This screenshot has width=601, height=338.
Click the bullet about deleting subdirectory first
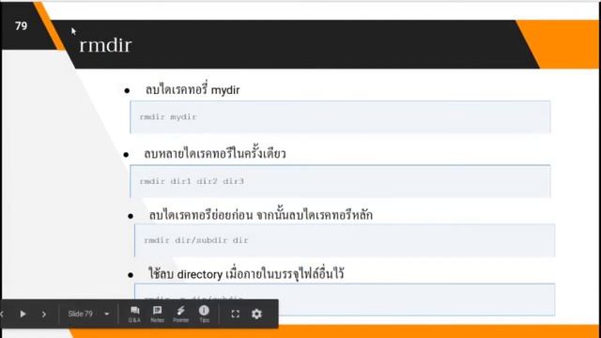coord(261,215)
